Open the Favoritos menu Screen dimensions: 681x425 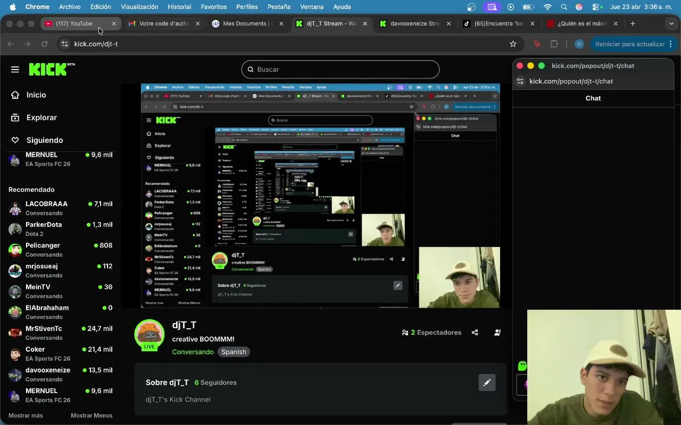pos(213,7)
